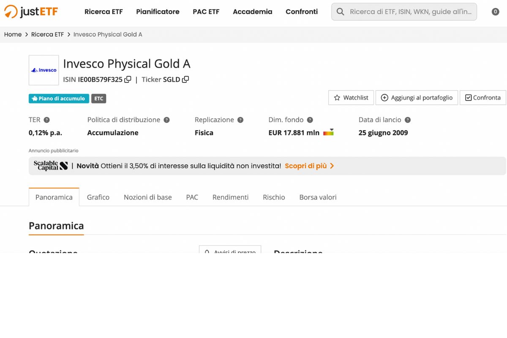The image size is (507, 338).
Task: Copy the ISIN code icon
Action: tap(128, 79)
